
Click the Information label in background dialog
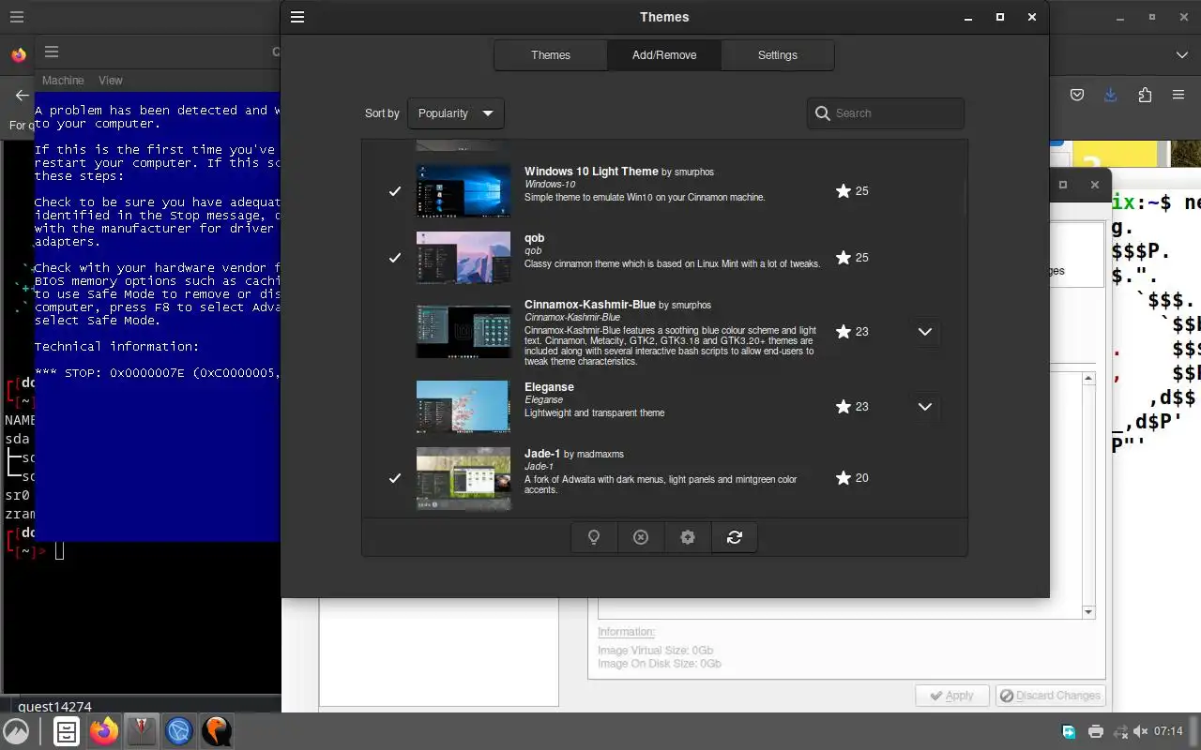[626, 632]
